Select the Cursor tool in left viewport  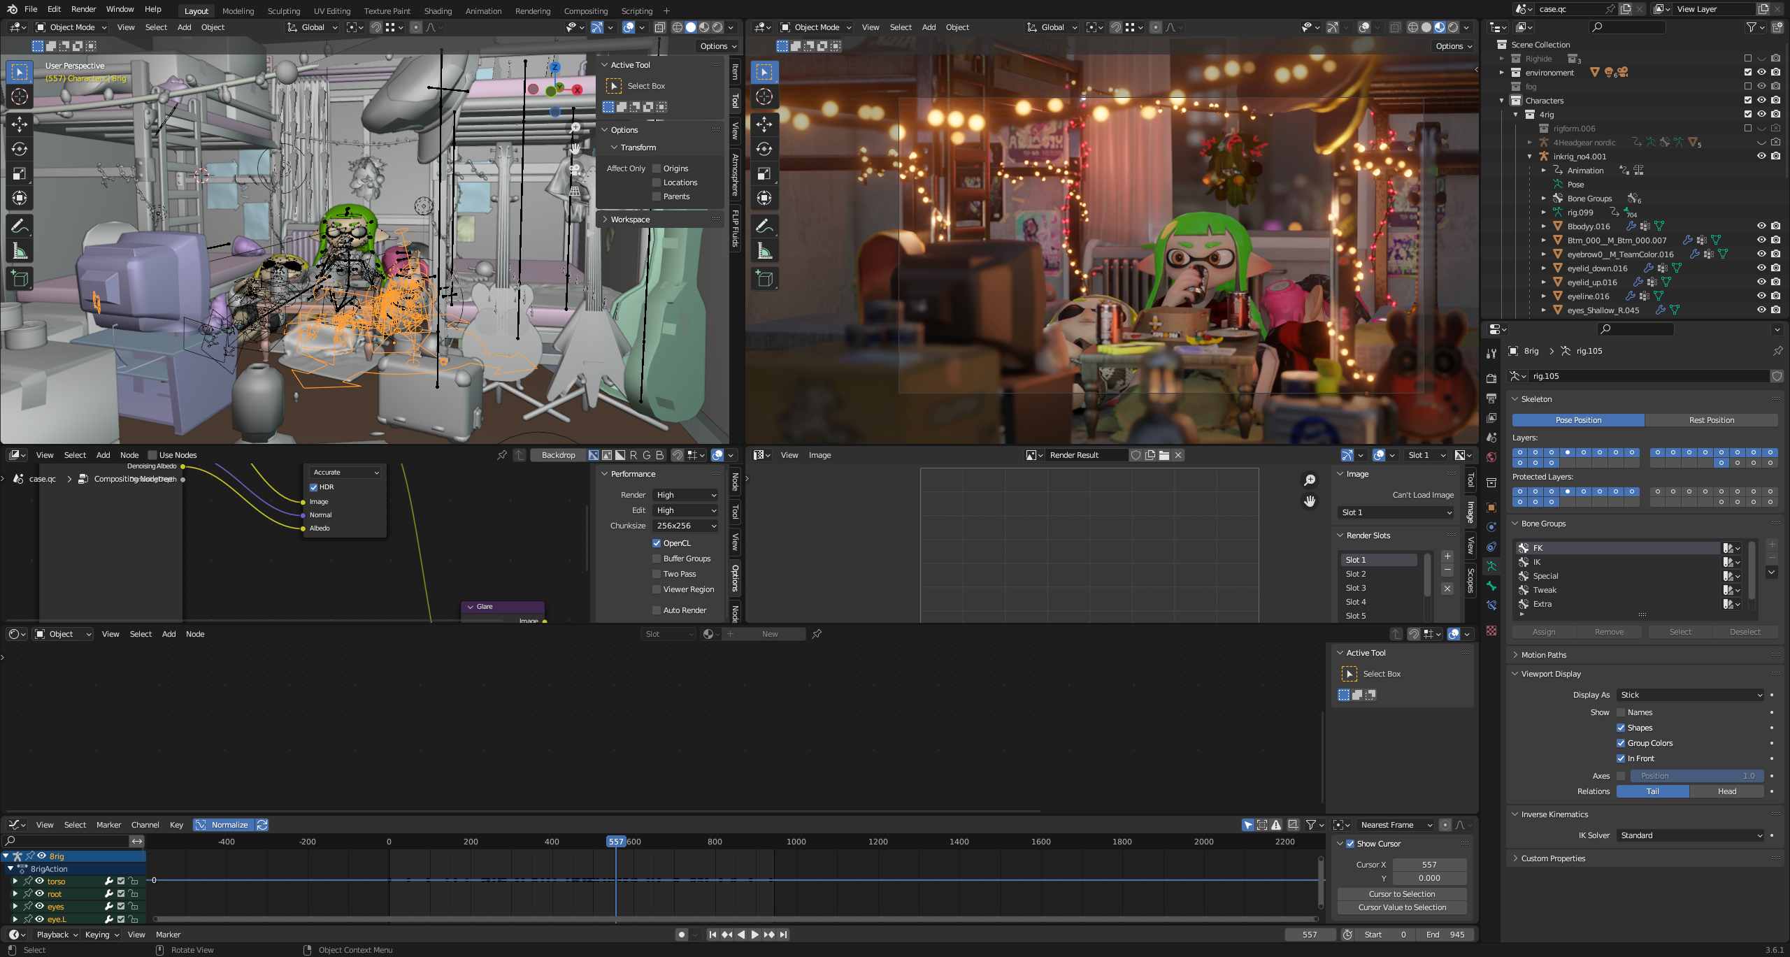click(x=20, y=96)
